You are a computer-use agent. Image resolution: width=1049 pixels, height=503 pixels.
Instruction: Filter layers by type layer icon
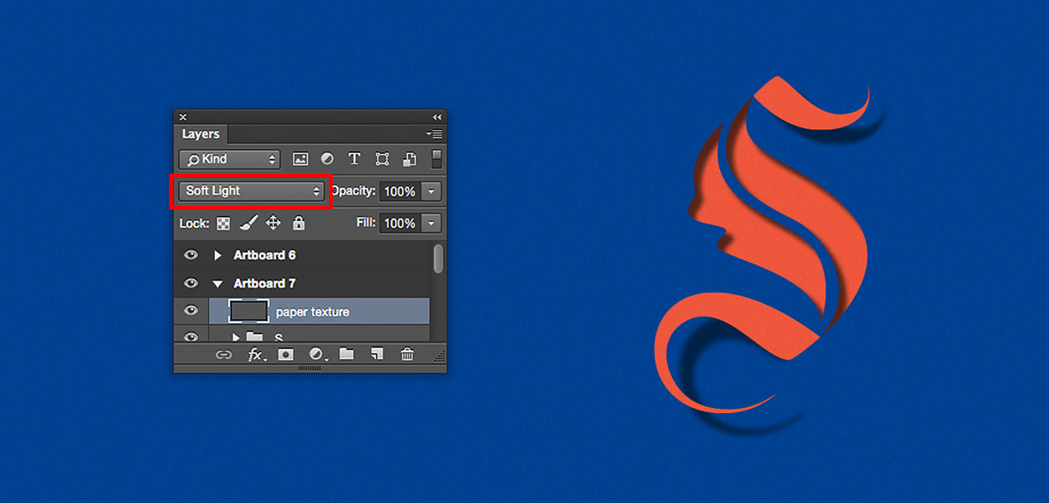click(354, 159)
